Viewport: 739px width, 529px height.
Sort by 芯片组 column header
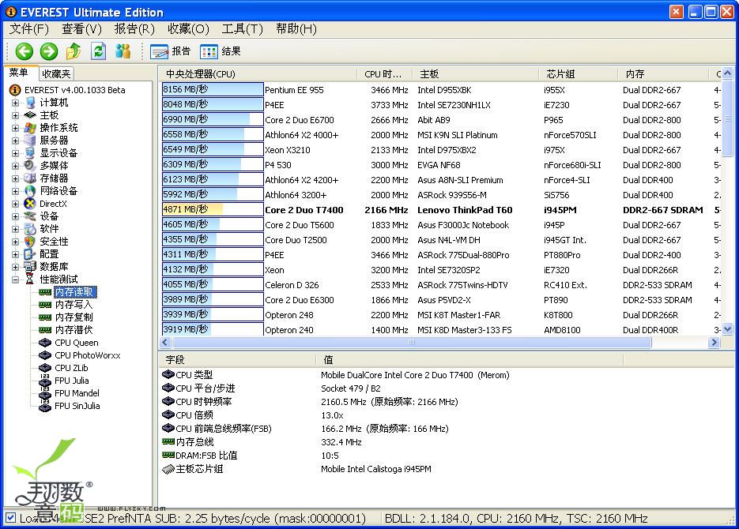coord(579,74)
